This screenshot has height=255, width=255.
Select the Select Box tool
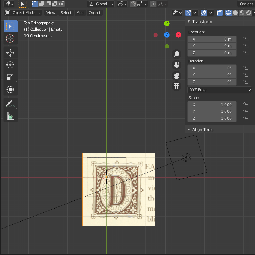coord(11,26)
